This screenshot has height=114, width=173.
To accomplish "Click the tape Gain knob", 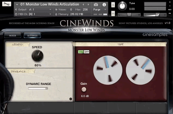I will pyautogui.click(x=84, y=90).
